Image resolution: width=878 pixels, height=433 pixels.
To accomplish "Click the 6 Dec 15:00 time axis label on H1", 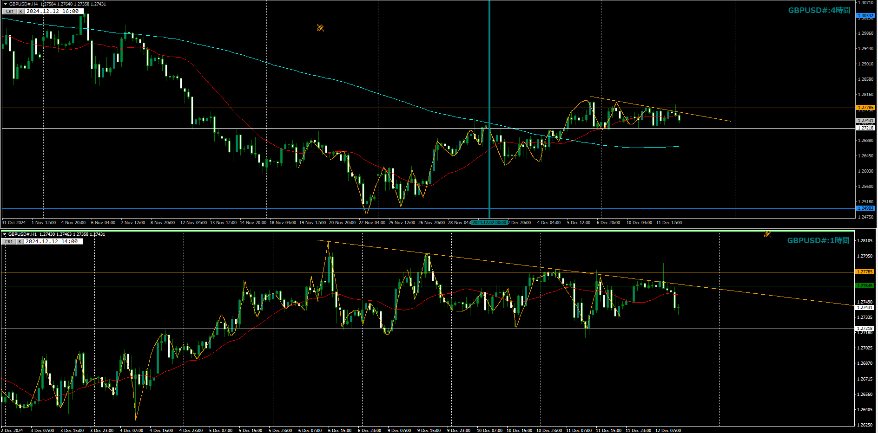I will 340,431.
